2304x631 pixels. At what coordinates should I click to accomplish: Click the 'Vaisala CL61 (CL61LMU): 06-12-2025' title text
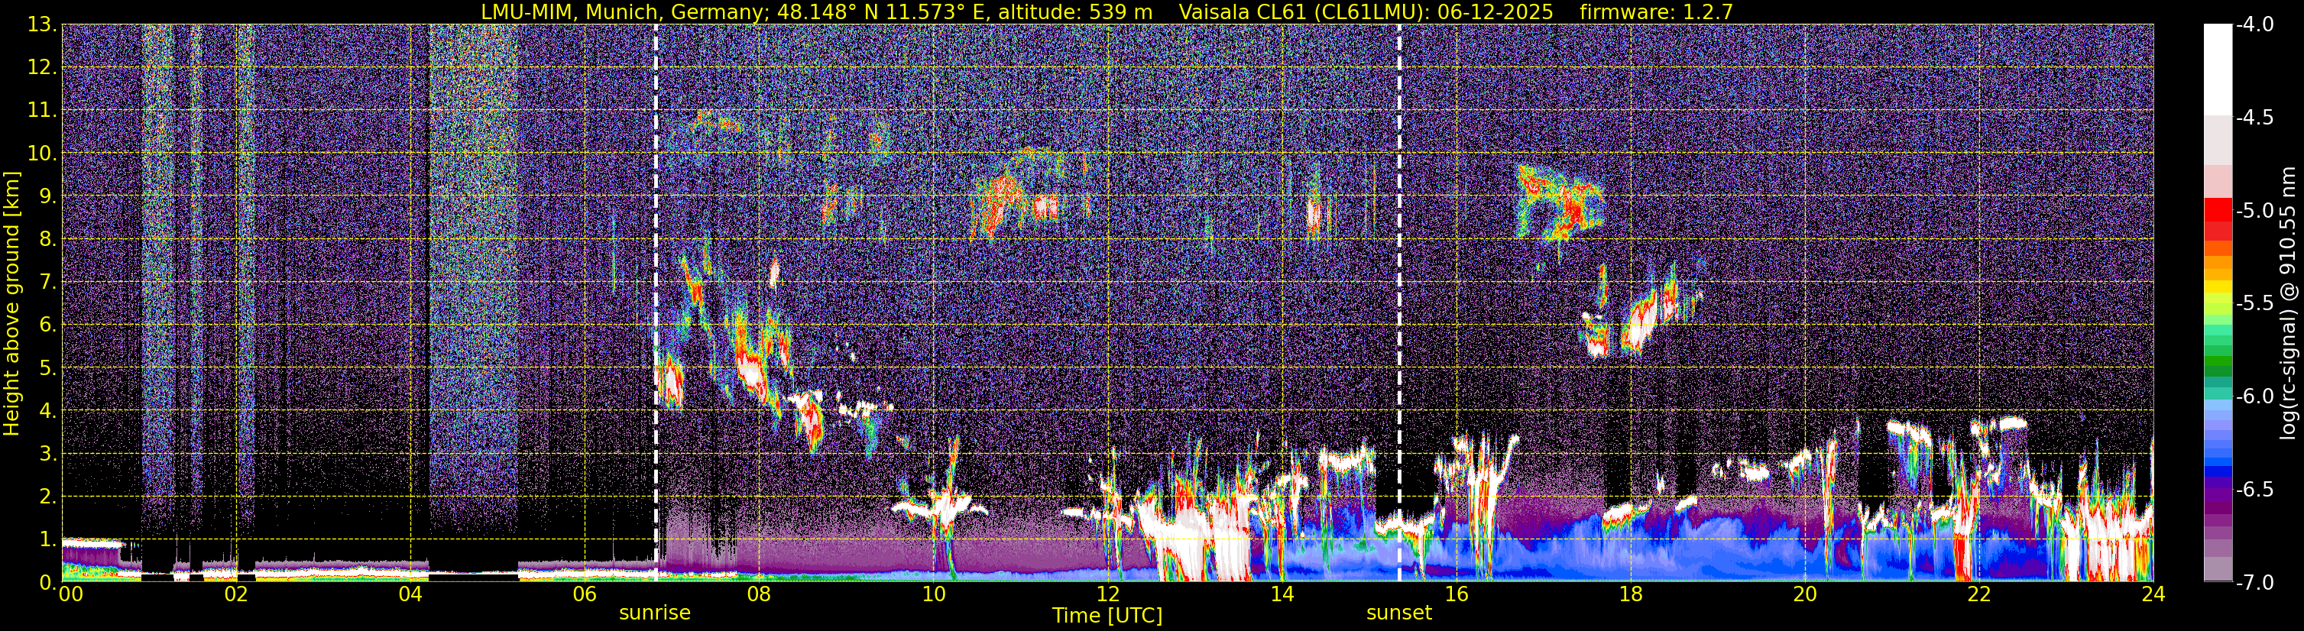(x=1366, y=11)
